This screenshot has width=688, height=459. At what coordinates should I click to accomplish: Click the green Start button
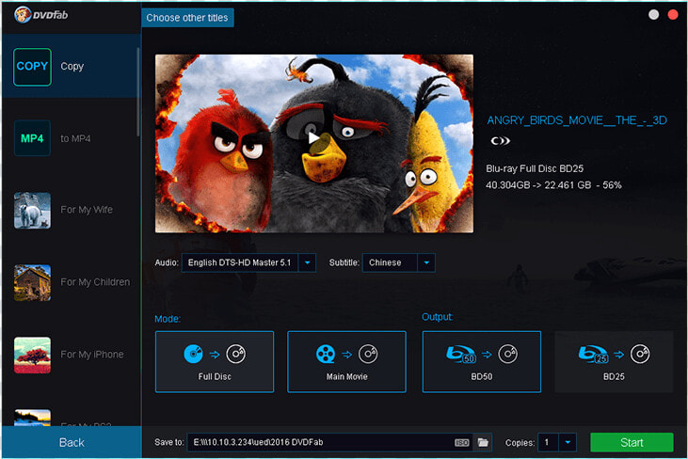pos(632,442)
